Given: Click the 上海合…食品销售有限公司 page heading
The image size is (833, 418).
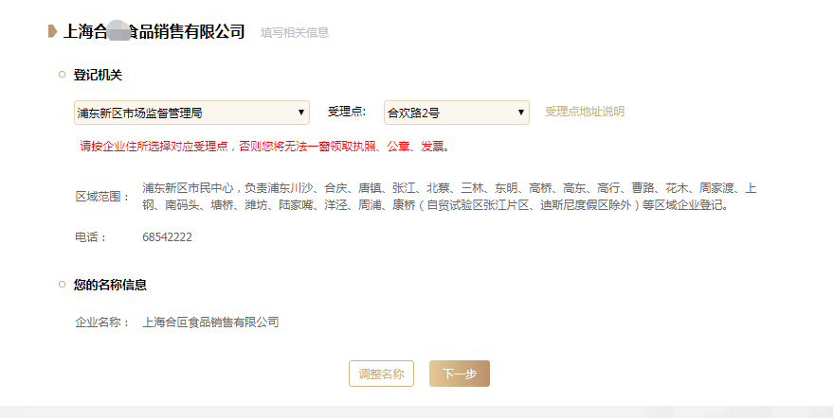Looking at the screenshot, I should click(154, 31).
